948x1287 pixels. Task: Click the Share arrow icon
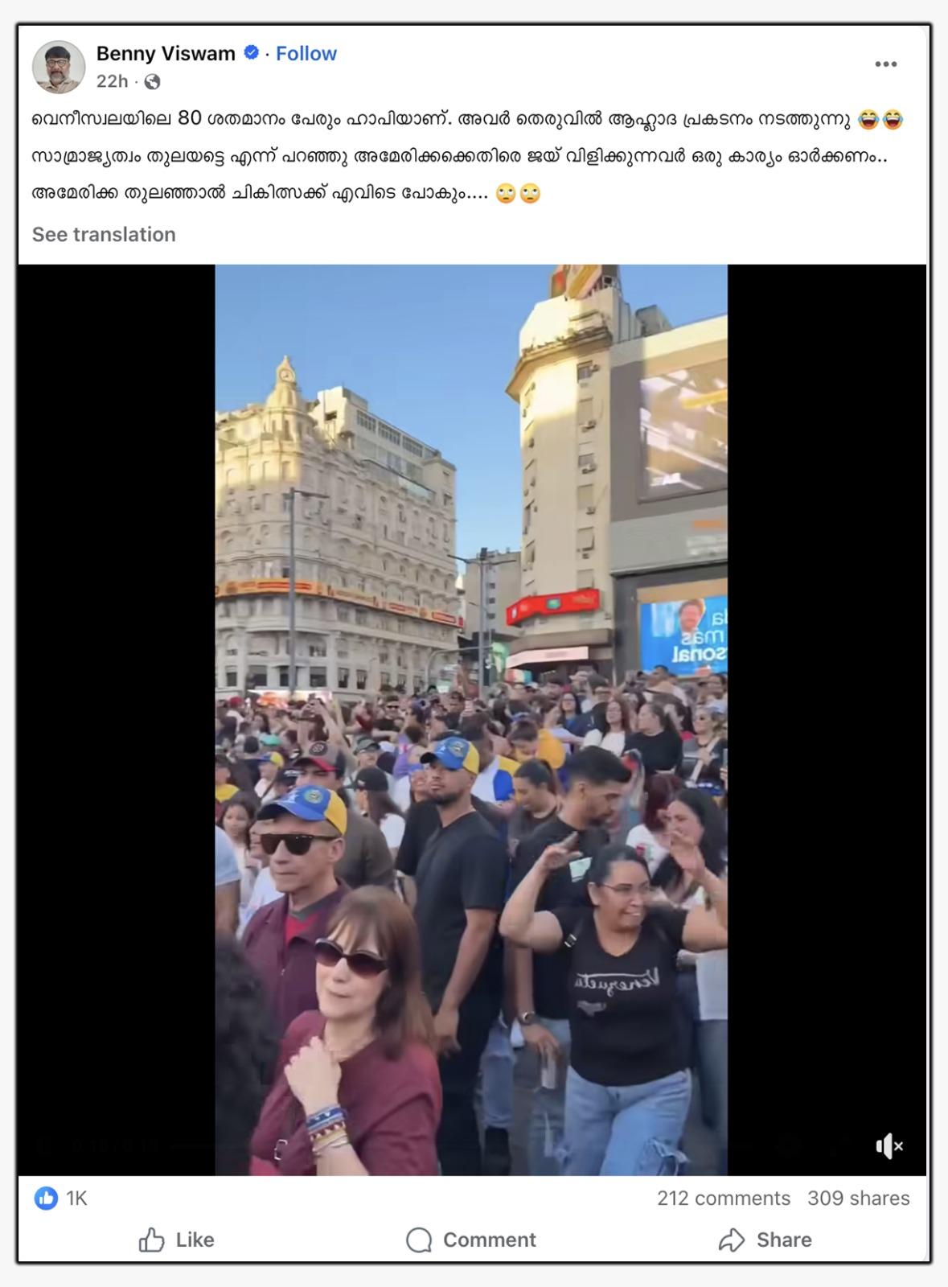pyautogui.click(x=731, y=1240)
